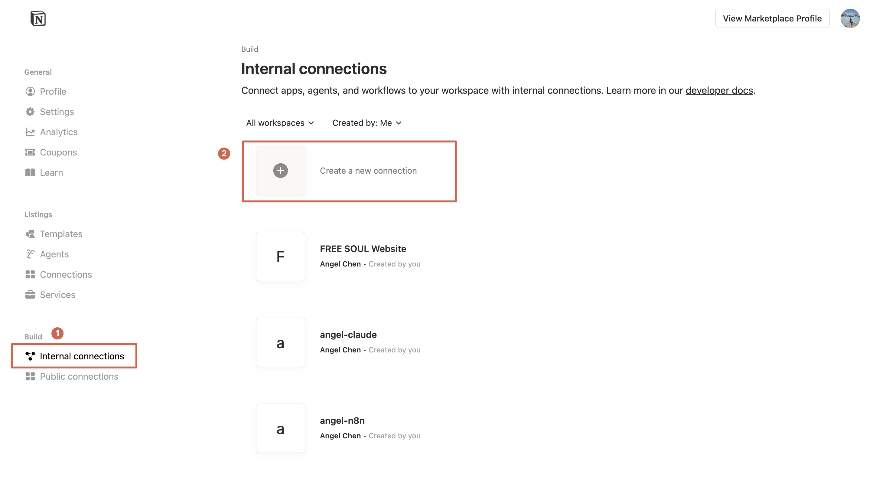This screenshot has height=484, width=889.
Task: Go to Public connections page
Action: (79, 376)
